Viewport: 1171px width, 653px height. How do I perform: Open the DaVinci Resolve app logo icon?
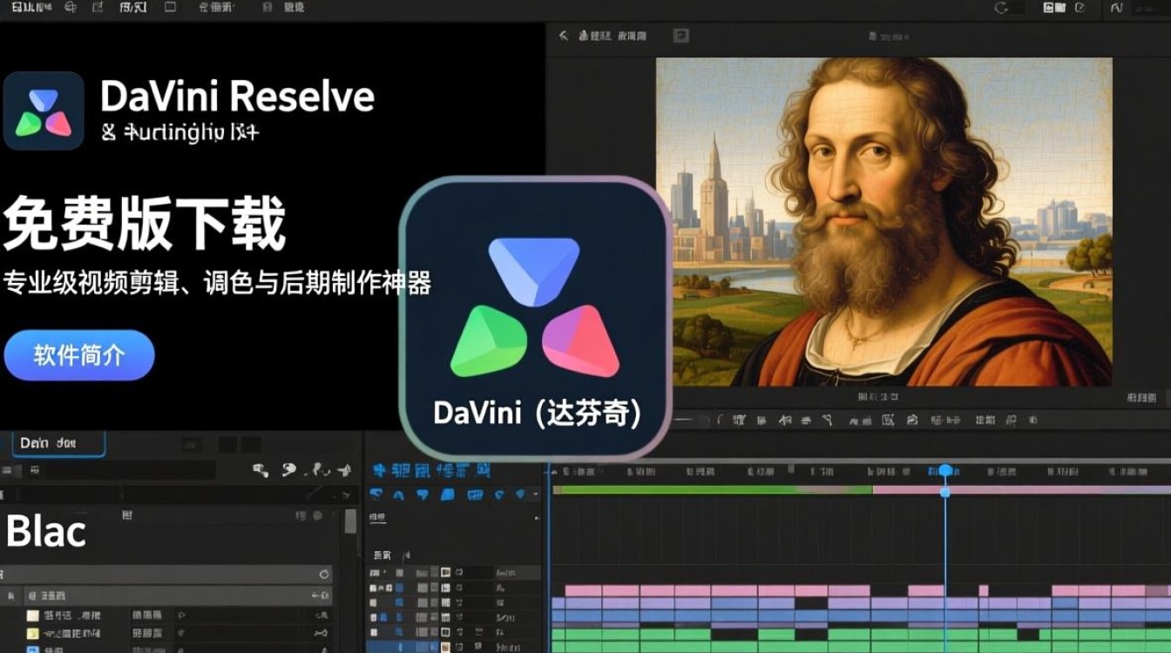point(44,109)
